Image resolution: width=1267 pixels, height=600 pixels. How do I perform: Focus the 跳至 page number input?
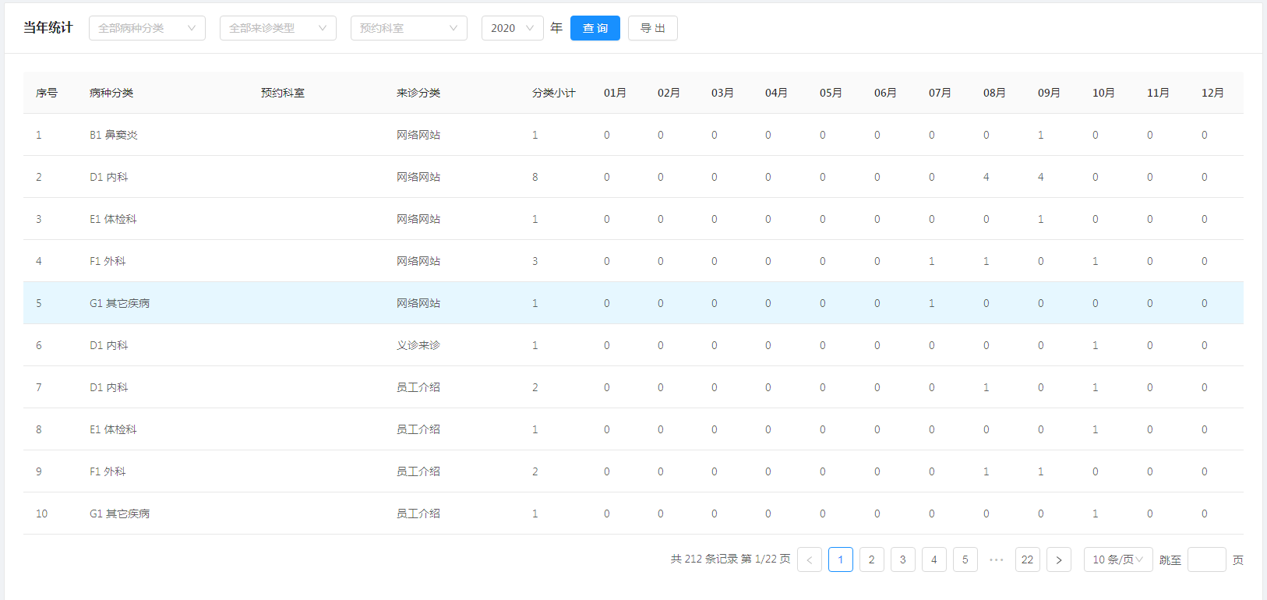click(1207, 559)
